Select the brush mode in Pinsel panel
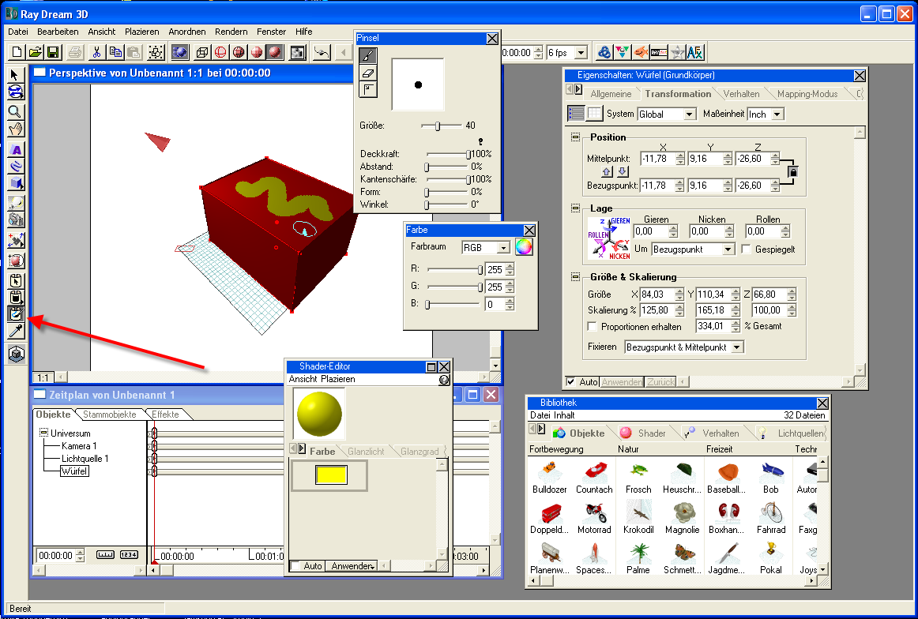Screen dimensions: 918x619 367,56
